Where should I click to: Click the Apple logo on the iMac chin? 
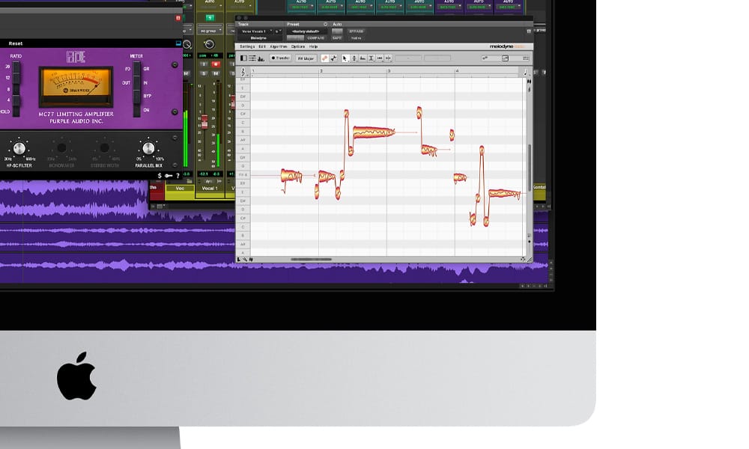point(76,376)
